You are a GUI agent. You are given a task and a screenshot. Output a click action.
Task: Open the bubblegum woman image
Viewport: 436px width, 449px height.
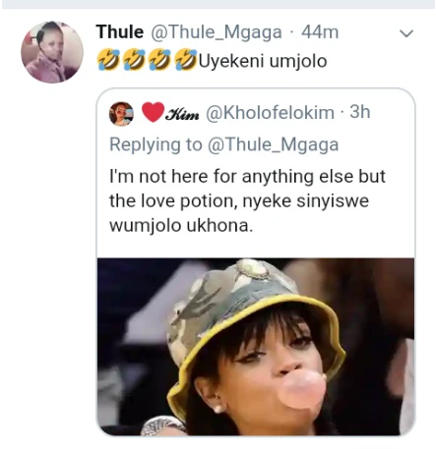tap(256, 347)
